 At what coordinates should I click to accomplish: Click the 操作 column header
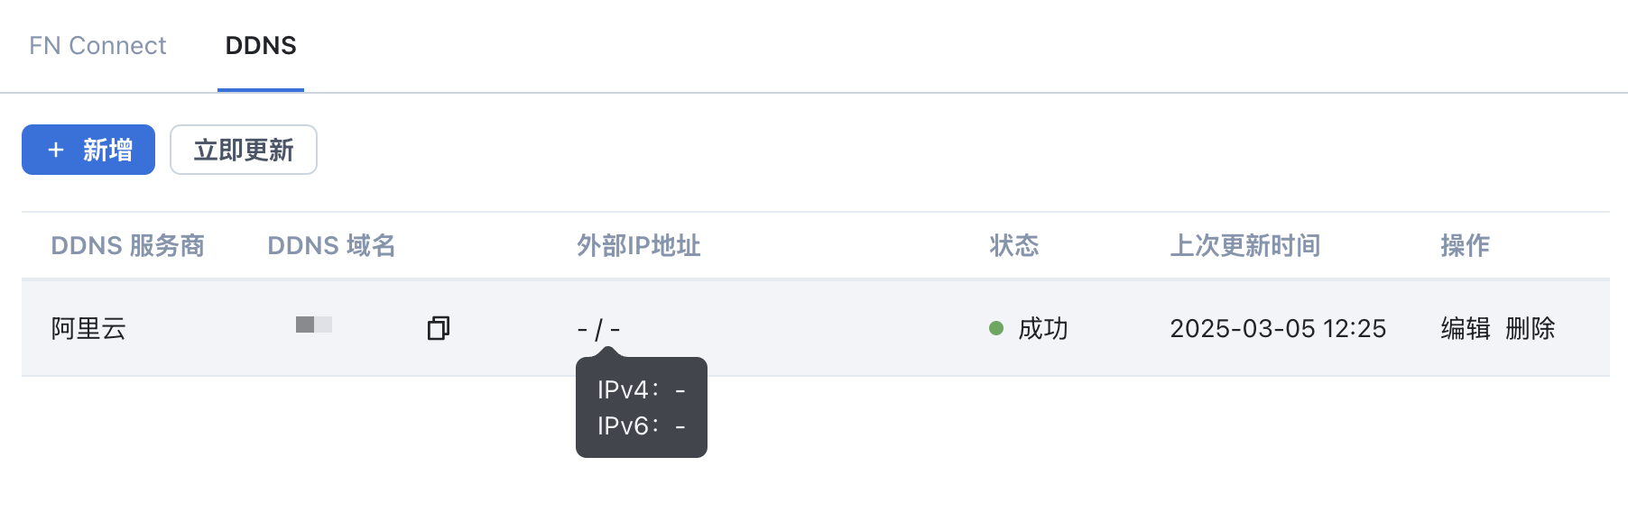[x=1466, y=245]
